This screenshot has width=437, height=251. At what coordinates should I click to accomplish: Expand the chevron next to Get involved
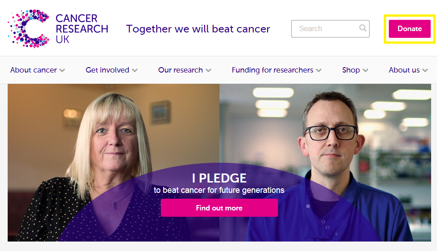[135, 70]
